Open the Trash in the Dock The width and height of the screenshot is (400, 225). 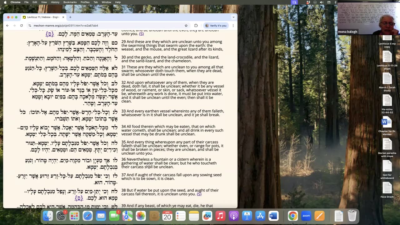point(352,216)
